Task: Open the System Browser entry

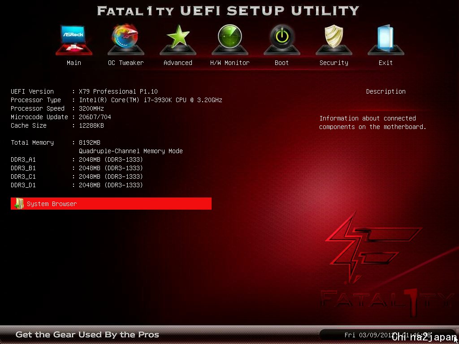Action: (111, 204)
